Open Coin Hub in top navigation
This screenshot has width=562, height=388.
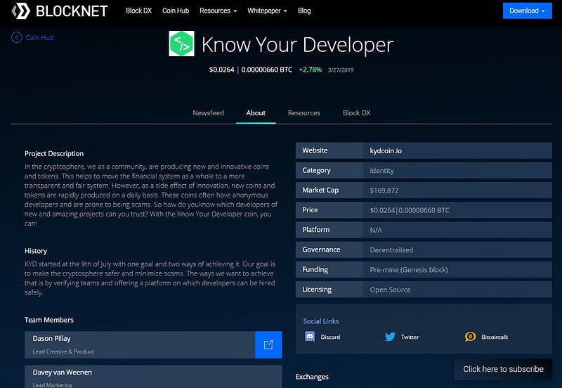[x=176, y=11]
